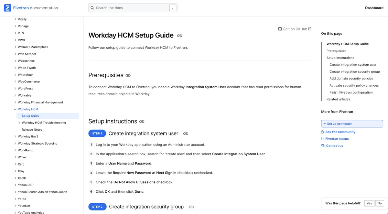Collapse the Workday HCM tree section
Viewport: 388px width, 214px height.
pos(15,109)
